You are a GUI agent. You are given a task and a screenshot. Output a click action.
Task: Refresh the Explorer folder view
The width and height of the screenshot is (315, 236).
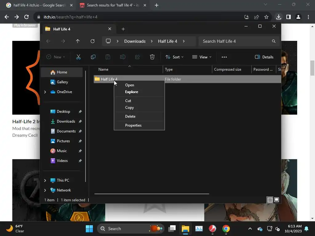click(x=92, y=41)
